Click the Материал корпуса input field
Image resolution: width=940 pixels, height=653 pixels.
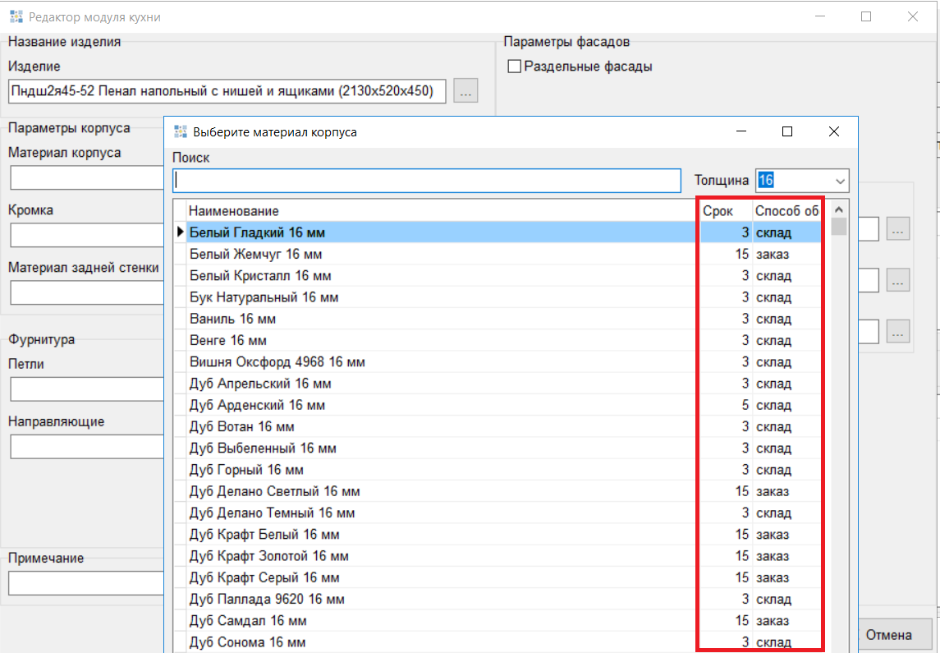tap(87, 177)
